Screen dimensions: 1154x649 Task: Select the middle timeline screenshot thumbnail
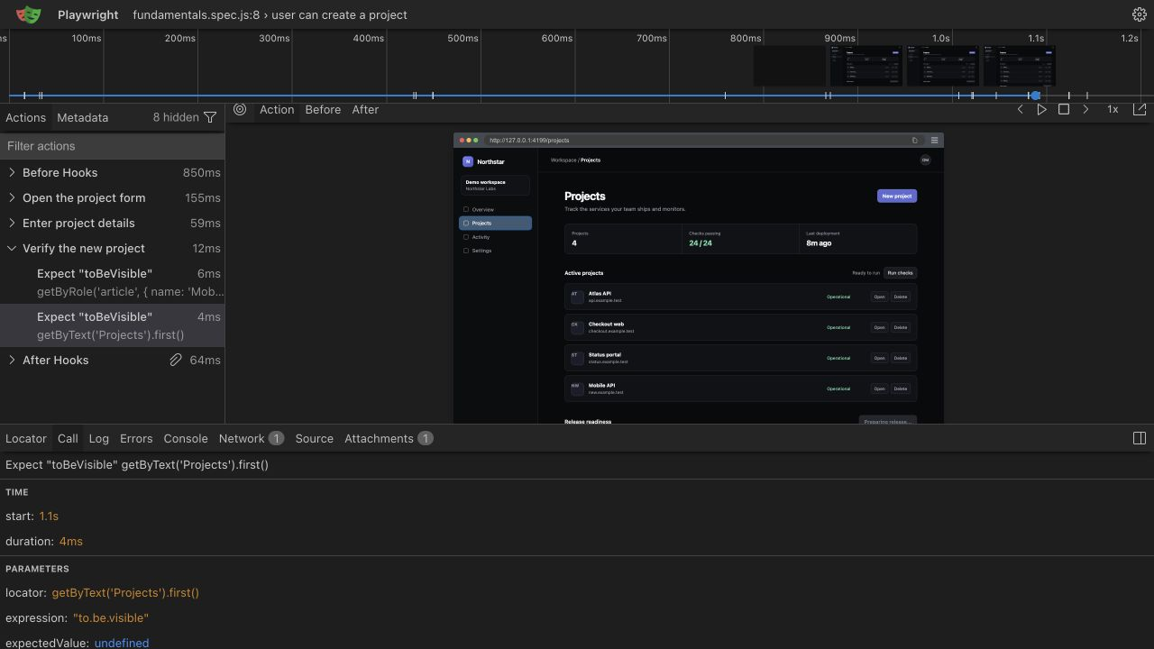tap(942, 66)
